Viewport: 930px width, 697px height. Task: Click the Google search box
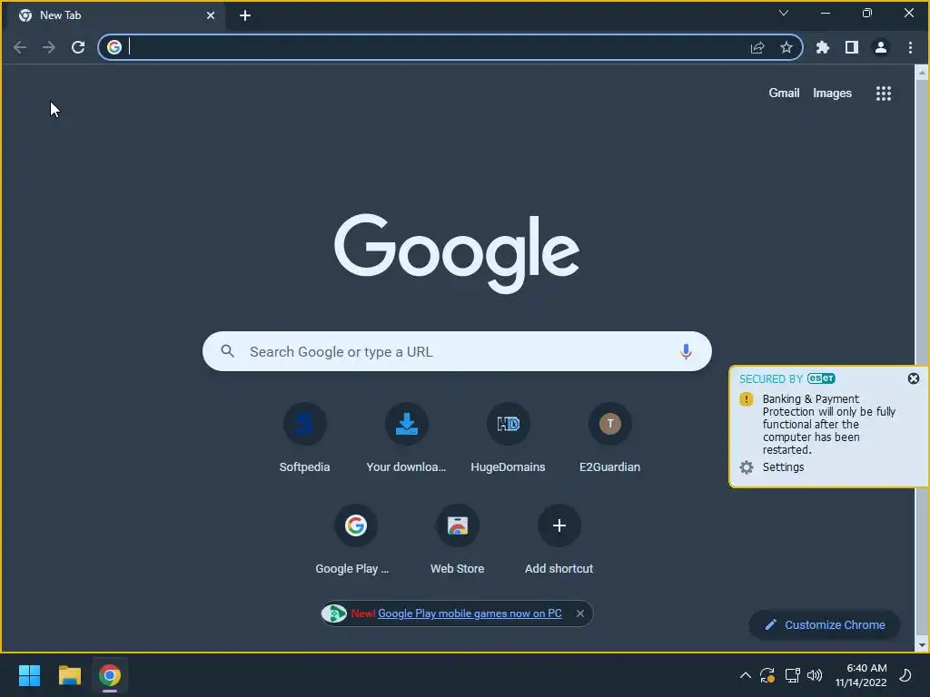457,351
